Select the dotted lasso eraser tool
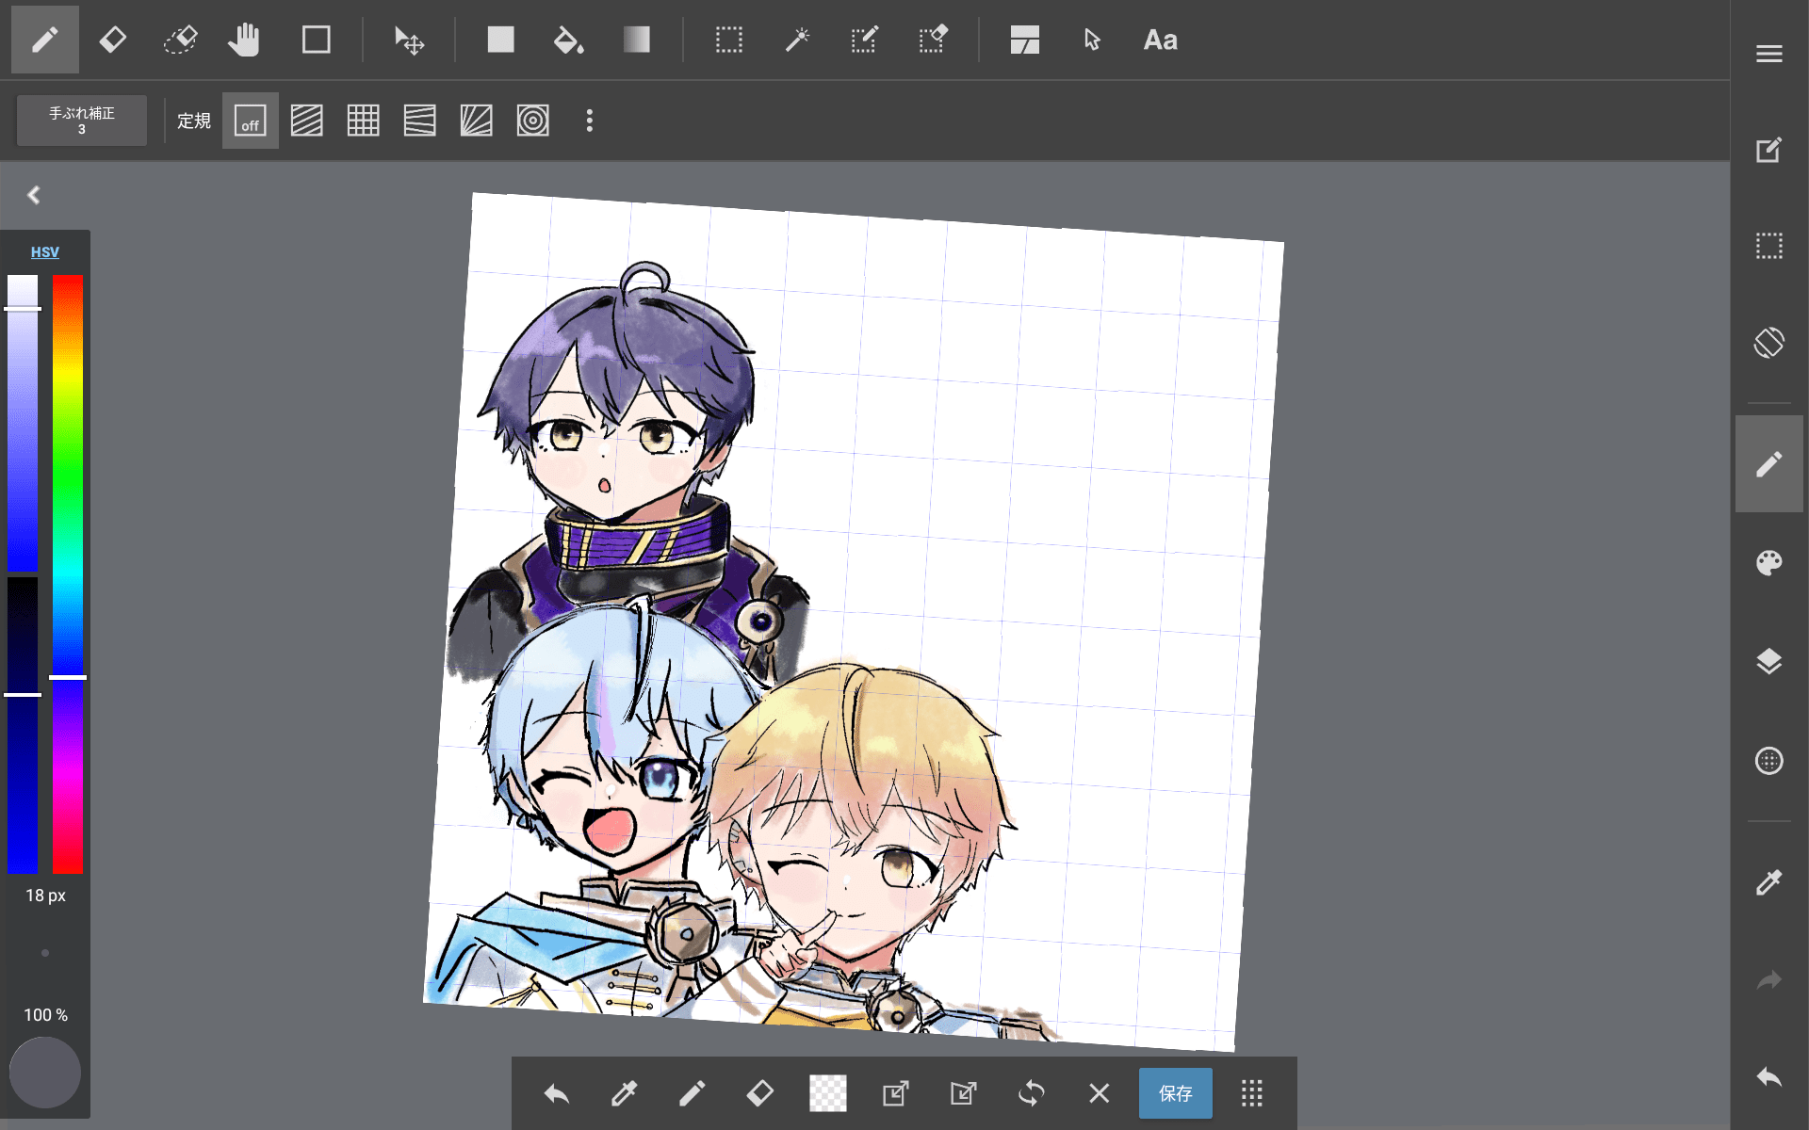The width and height of the screenshot is (1809, 1130). [180, 40]
